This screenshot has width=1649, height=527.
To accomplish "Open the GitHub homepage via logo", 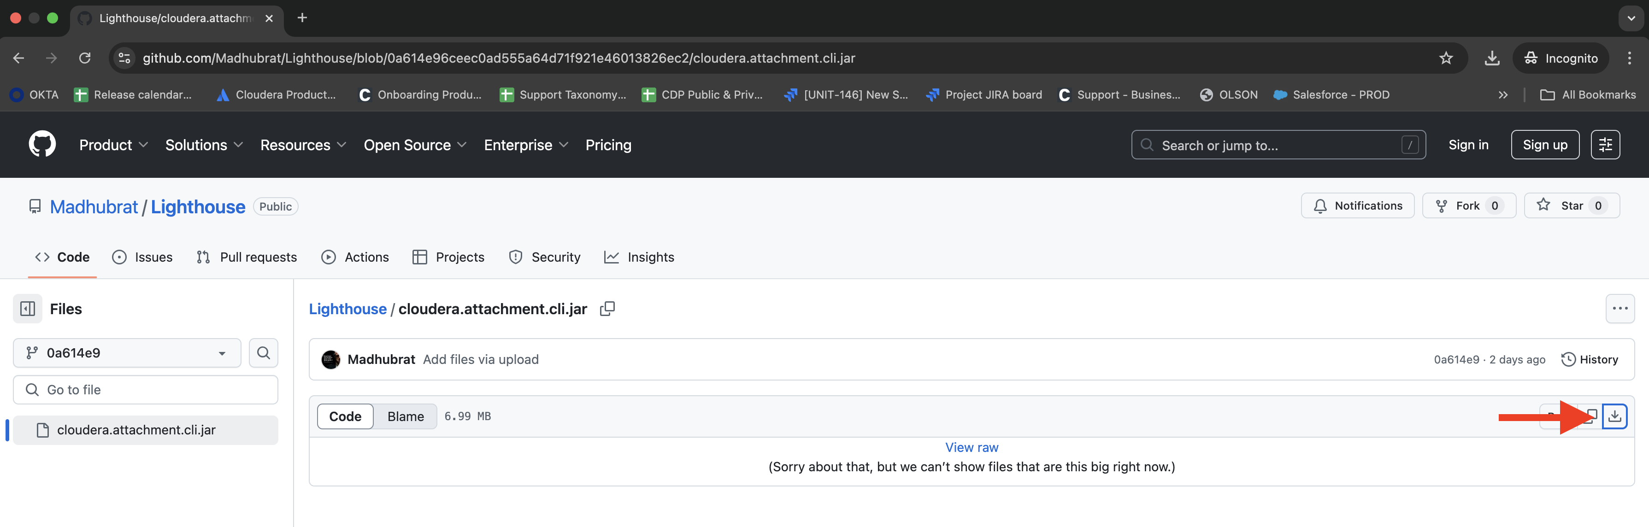I will click(x=42, y=144).
